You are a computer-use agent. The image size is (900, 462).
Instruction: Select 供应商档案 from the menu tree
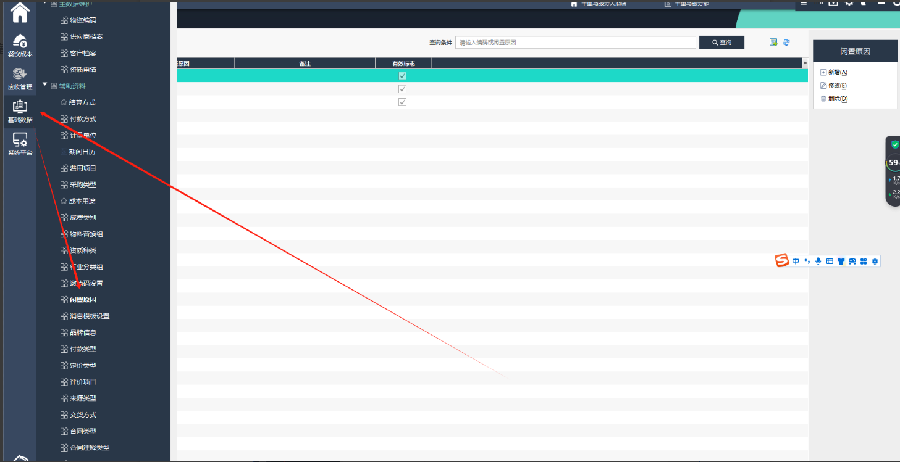(86, 36)
